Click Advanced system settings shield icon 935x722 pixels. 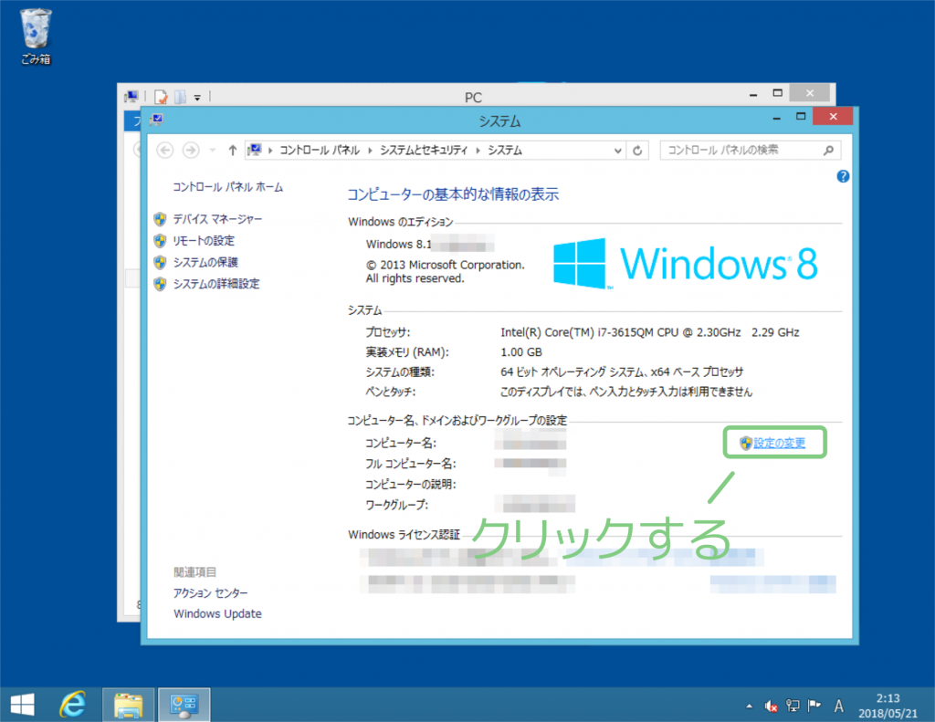click(x=160, y=284)
